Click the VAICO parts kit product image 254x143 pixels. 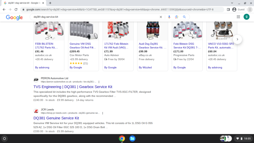click(222, 31)
